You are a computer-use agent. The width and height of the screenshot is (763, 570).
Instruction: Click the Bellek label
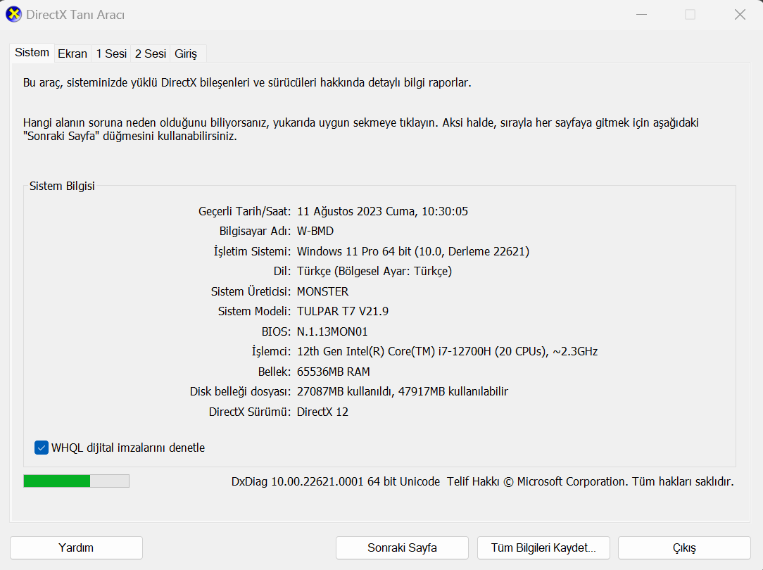275,372
